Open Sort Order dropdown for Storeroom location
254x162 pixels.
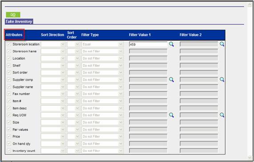pos(74,44)
